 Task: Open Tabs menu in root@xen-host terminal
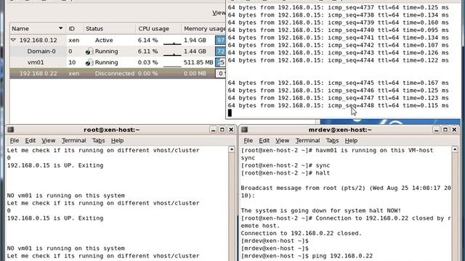[x=98, y=141]
